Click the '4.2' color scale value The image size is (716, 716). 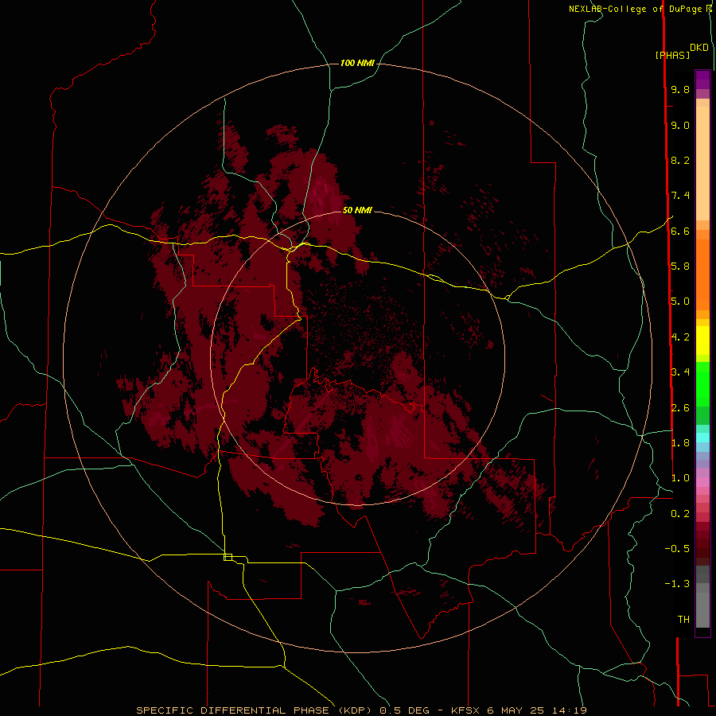(x=680, y=337)
